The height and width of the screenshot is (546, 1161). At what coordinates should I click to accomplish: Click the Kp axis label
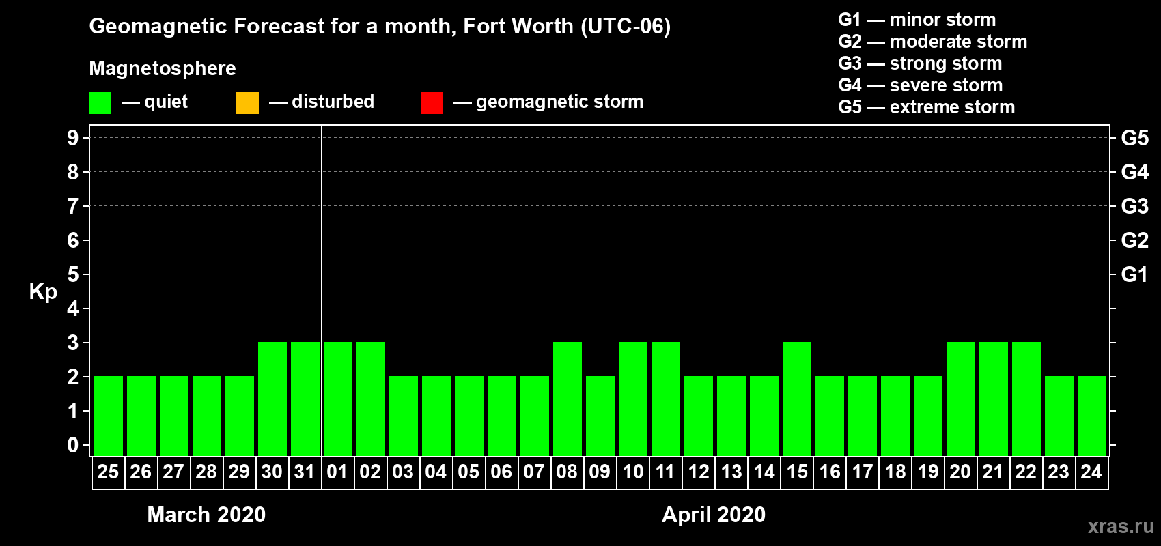pos(43,292)
